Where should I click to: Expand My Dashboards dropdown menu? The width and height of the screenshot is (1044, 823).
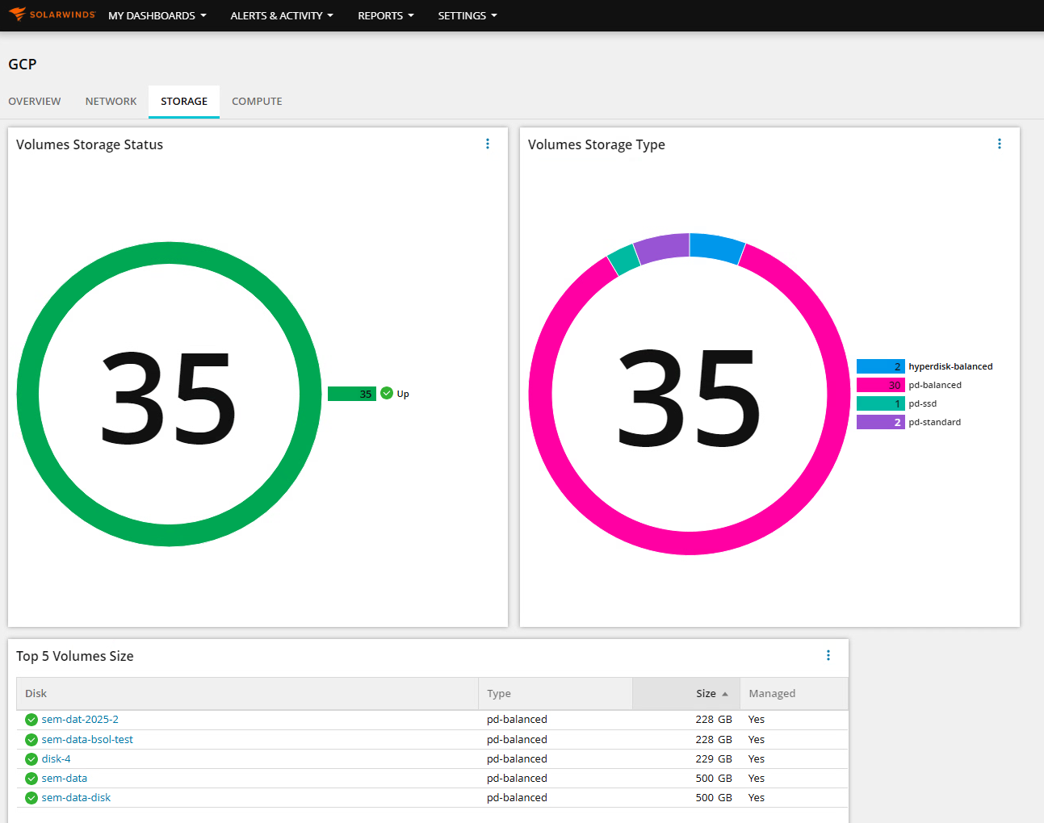tap(157, 15)
